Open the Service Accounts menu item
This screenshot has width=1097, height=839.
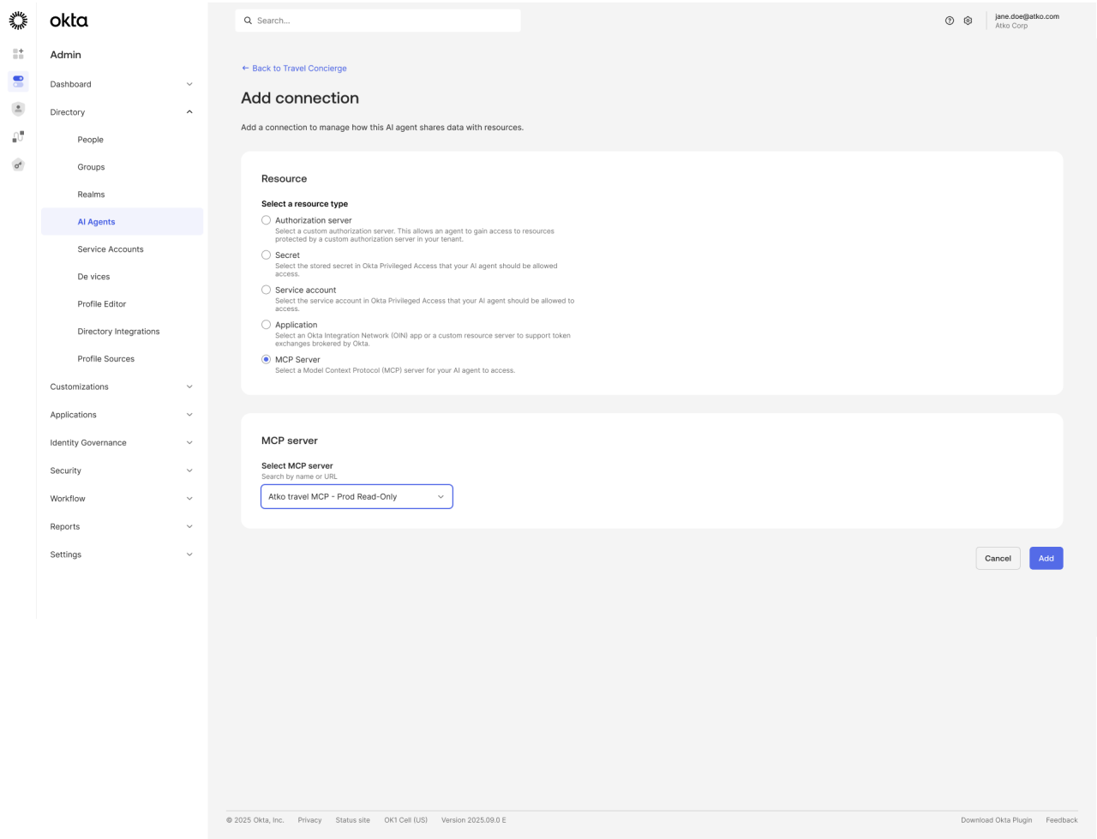[x=110, y=249]
